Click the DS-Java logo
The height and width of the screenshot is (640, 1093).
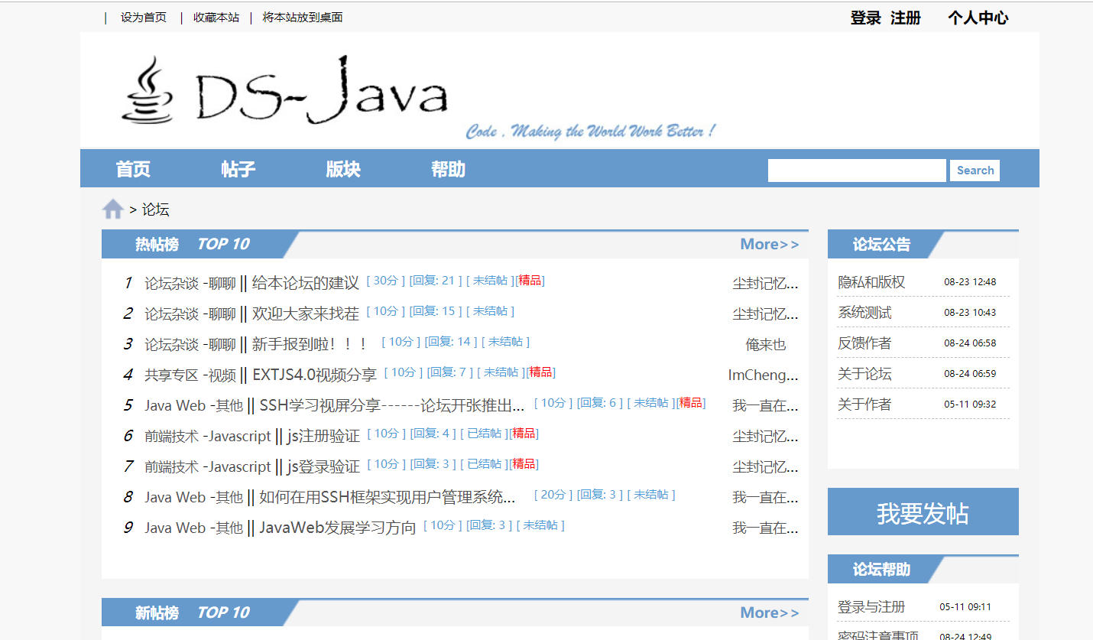(x=284, y=90)
